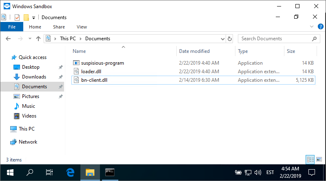Click the 5,125 KB size value
Image resolution: width=326 pixels, height=181 pixels.
pos(305,80)
